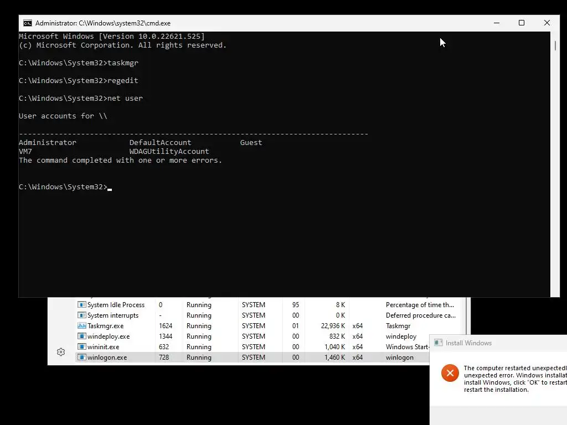This screenshot has height=425, width=567.
Task: Click the 'net user' command line
Action: [81, 99]
